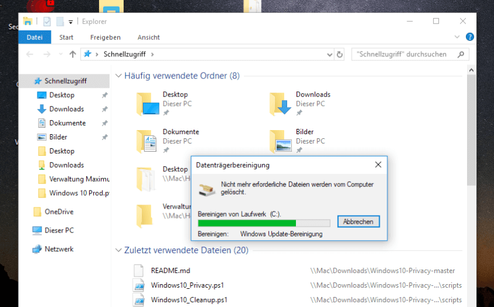Image resolution: width=494 pixels, height=307 pixels.
Task: Click the disk cleanup progress bar
Action: tap(264, 223)
